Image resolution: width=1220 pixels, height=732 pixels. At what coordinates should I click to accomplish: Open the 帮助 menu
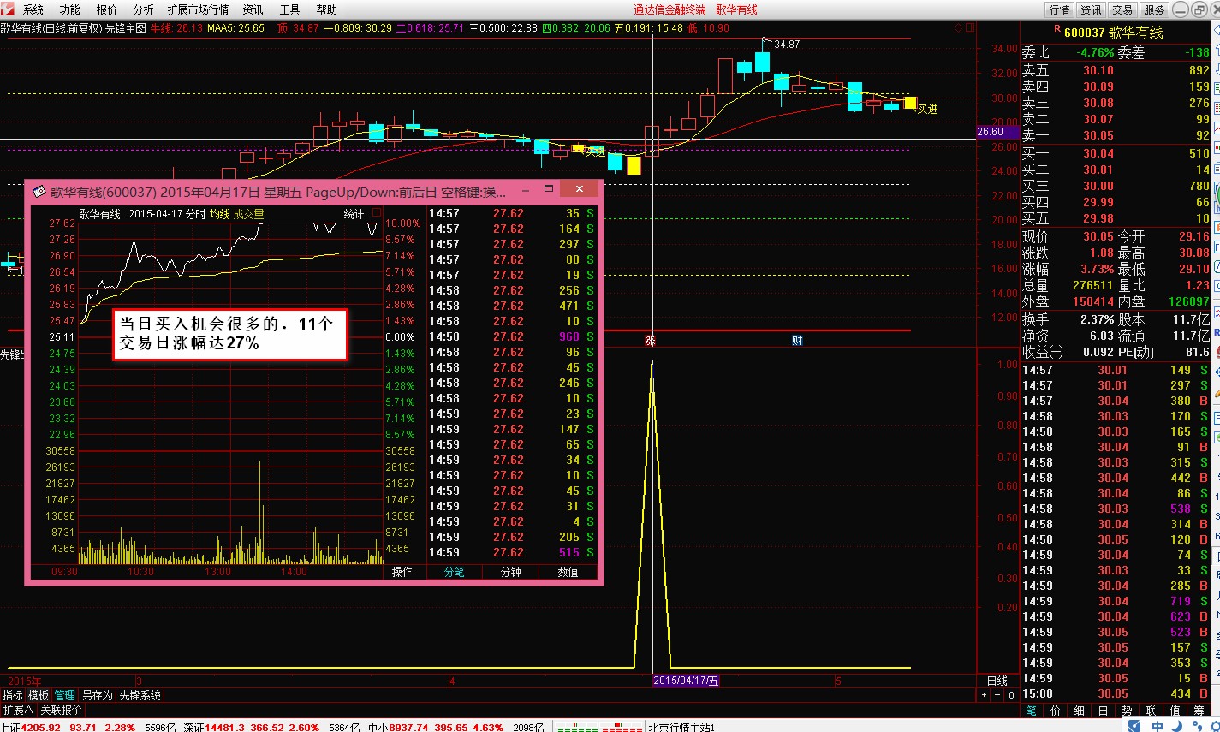click(x=327, y=9)
